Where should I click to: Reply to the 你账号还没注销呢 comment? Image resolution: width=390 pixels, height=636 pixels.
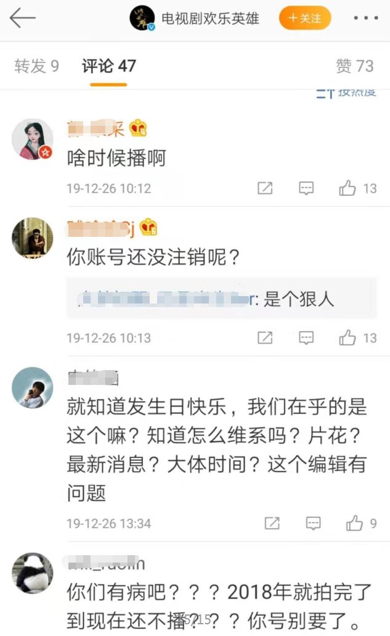coord(306,337)
